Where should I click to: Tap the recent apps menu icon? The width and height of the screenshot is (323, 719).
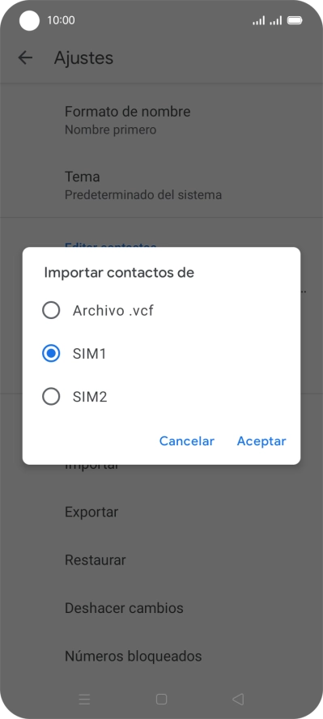point(84,699)
